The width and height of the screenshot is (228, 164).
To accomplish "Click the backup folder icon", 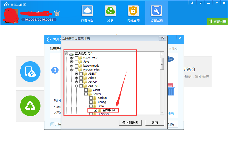I will (x=95, y=98).
